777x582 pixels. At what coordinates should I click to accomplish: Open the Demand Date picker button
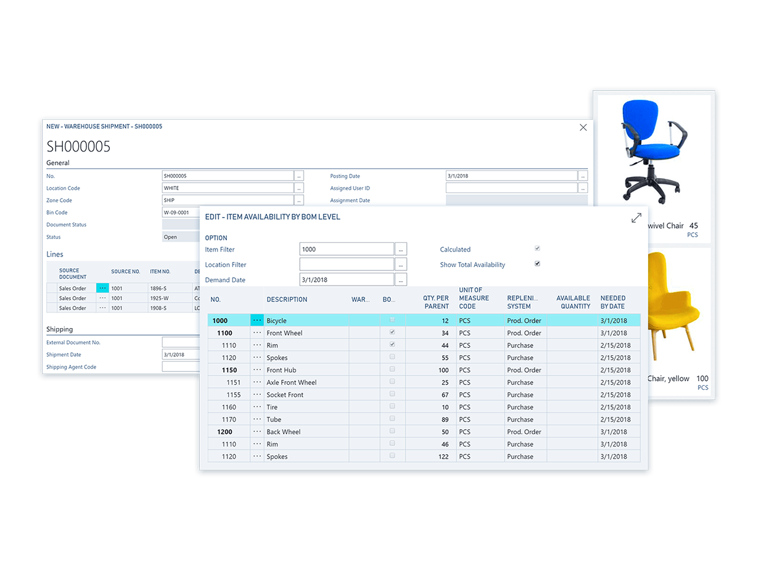(x=401, y=280)
